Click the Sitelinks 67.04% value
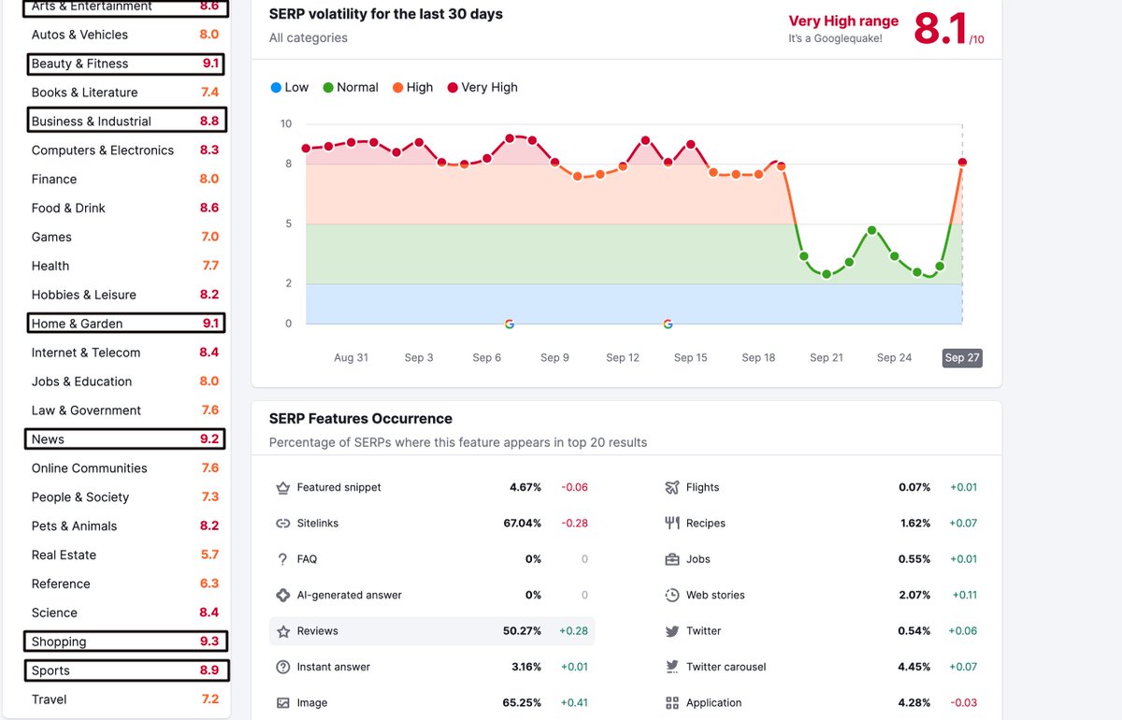The image size is (1122, 720). [523, 524]
